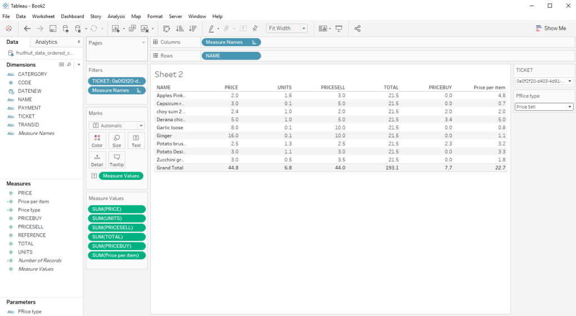
Task: Expand the TICKET filter dropdown
Action: pos(570,82)
